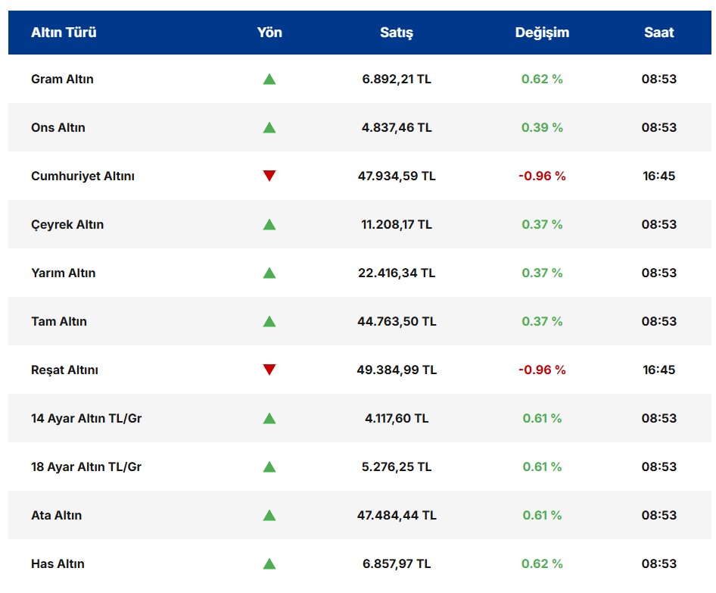
Task: Click the red down arrow for Cumhuriyet Altını
Action: coord(269,176)
